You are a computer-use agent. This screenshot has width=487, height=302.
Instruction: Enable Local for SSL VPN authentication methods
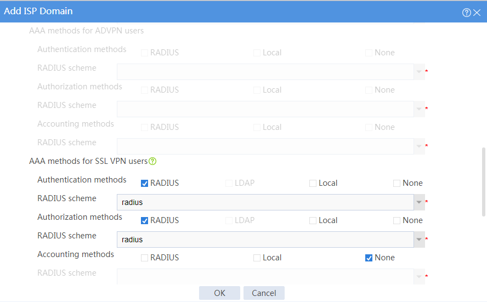click(313, 184)
